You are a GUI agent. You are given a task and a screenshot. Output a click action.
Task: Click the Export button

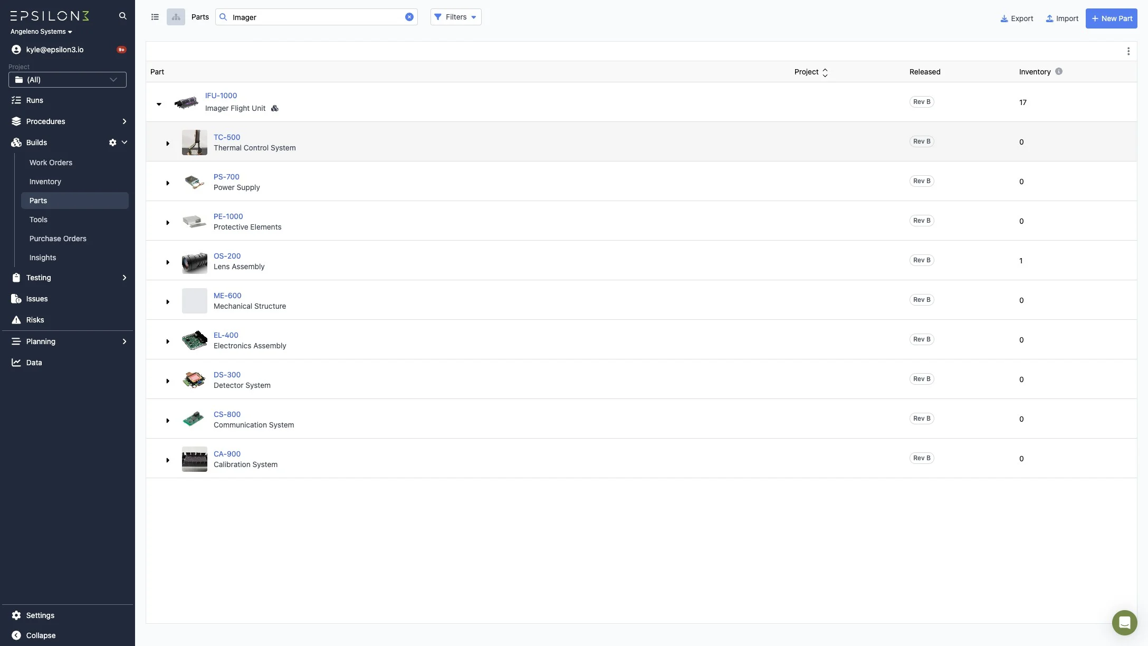point(1017,18)
